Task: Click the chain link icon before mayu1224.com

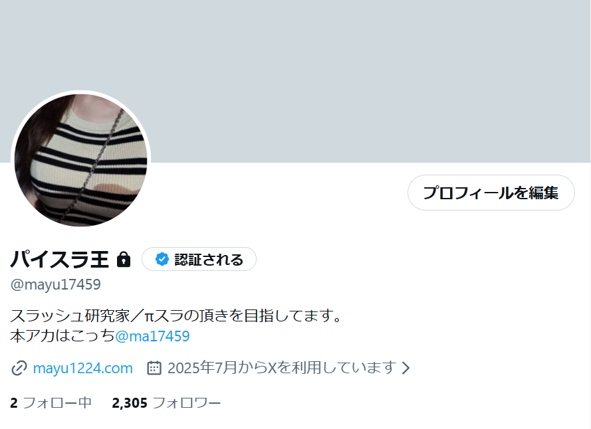Action: coord(19,368)
